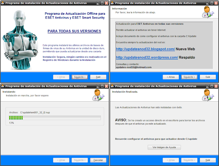The image size is (219, 166).
Task: Click title bar icon of the welcome window
Action: [x=2, y=3]
